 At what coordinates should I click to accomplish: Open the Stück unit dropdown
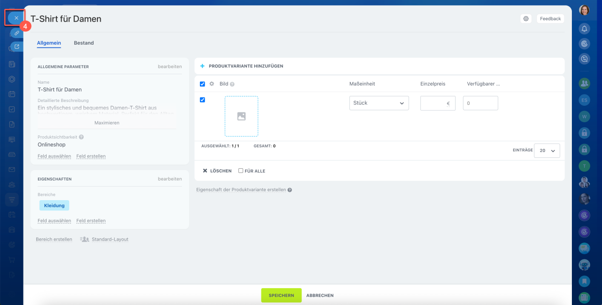tap(379, 103)
